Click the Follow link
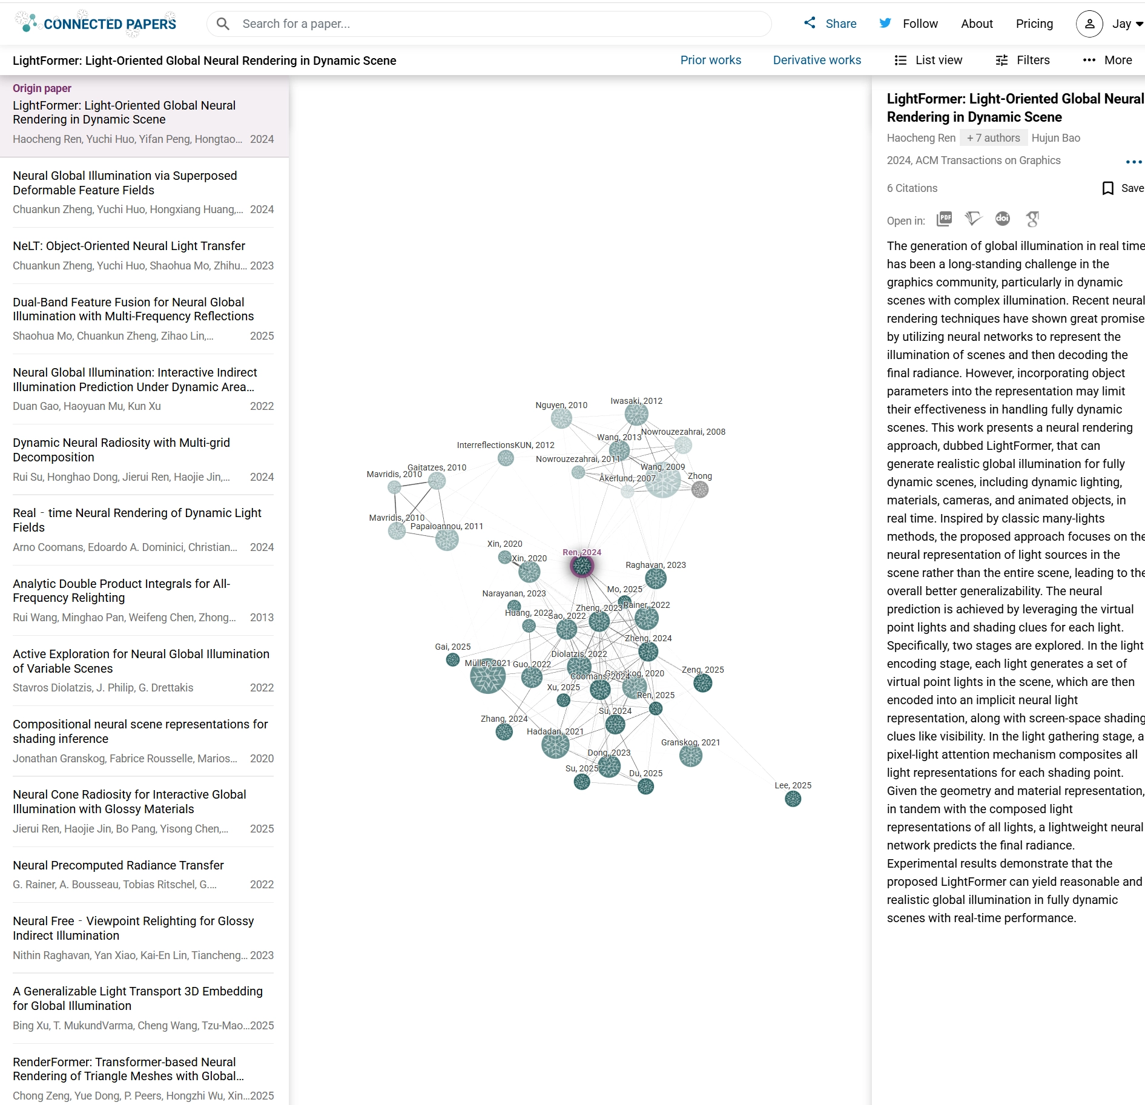The image size is (1145, 1105). (x=920, y=24)
